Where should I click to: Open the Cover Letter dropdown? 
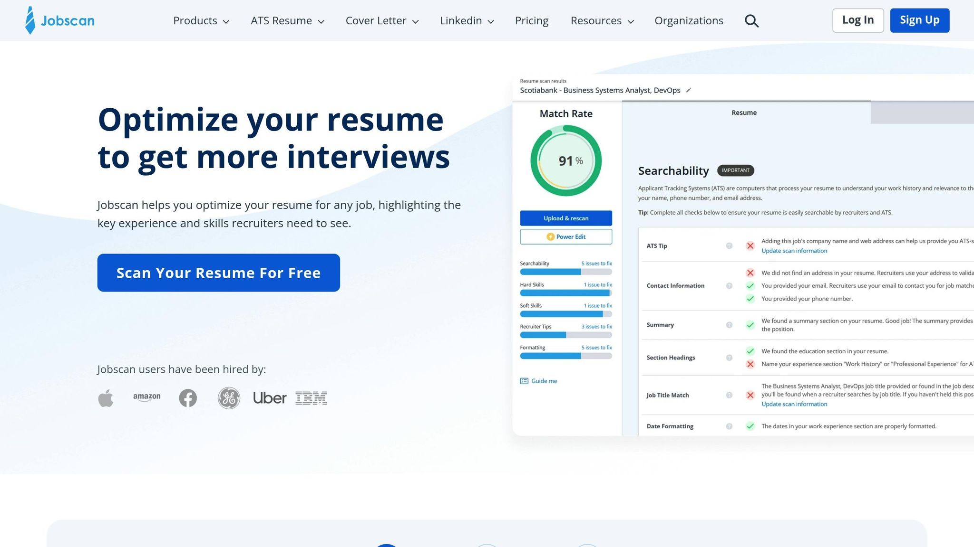click(x=382, y=20)
